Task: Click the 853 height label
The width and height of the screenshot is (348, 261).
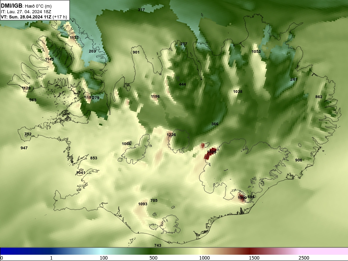Action: pos(94,158)
